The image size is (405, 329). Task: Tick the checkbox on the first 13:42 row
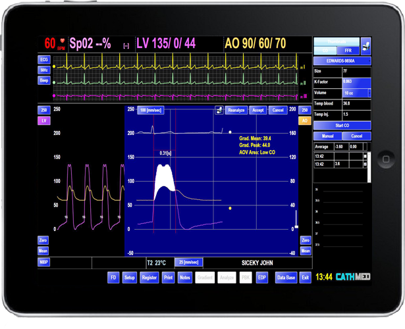tap(365, 155)
